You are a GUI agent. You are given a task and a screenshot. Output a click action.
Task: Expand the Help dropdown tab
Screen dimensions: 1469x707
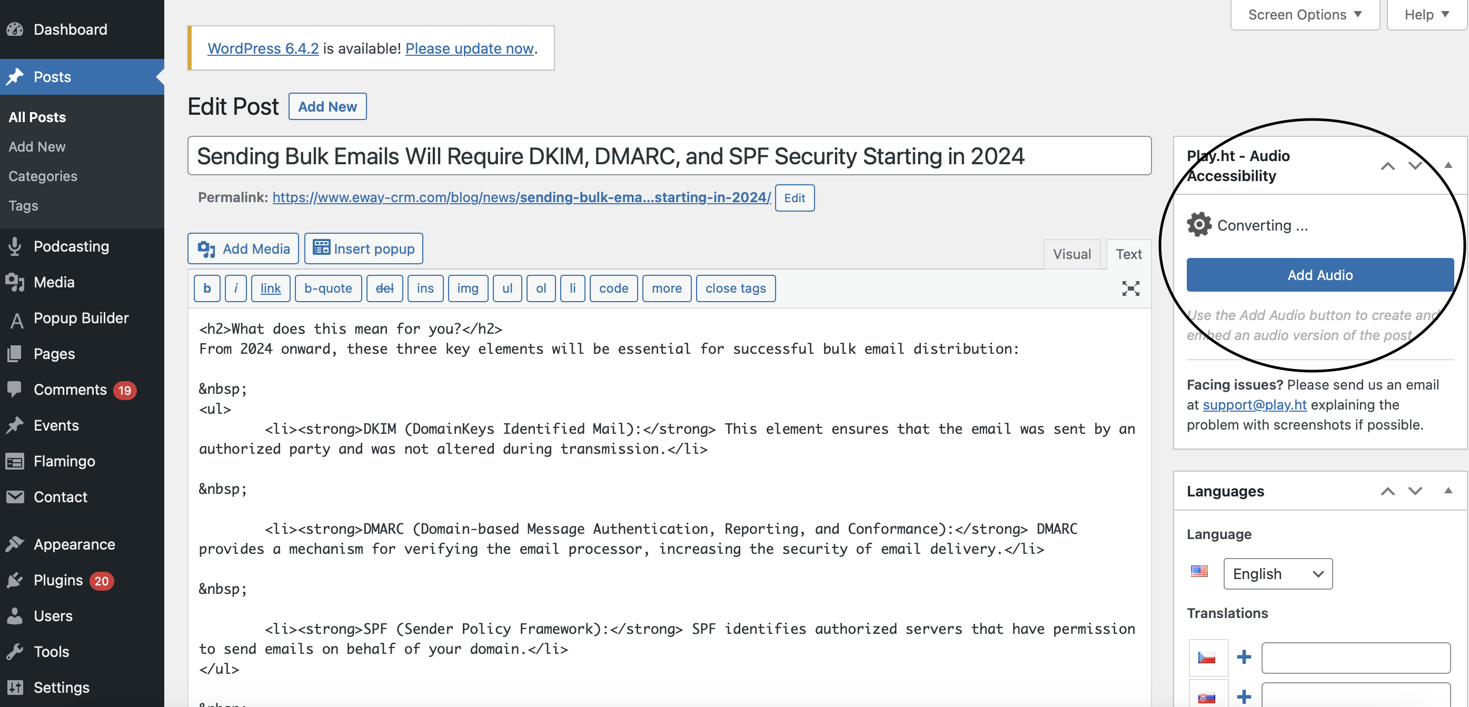pyautogui.click(x=1426, y=14)
